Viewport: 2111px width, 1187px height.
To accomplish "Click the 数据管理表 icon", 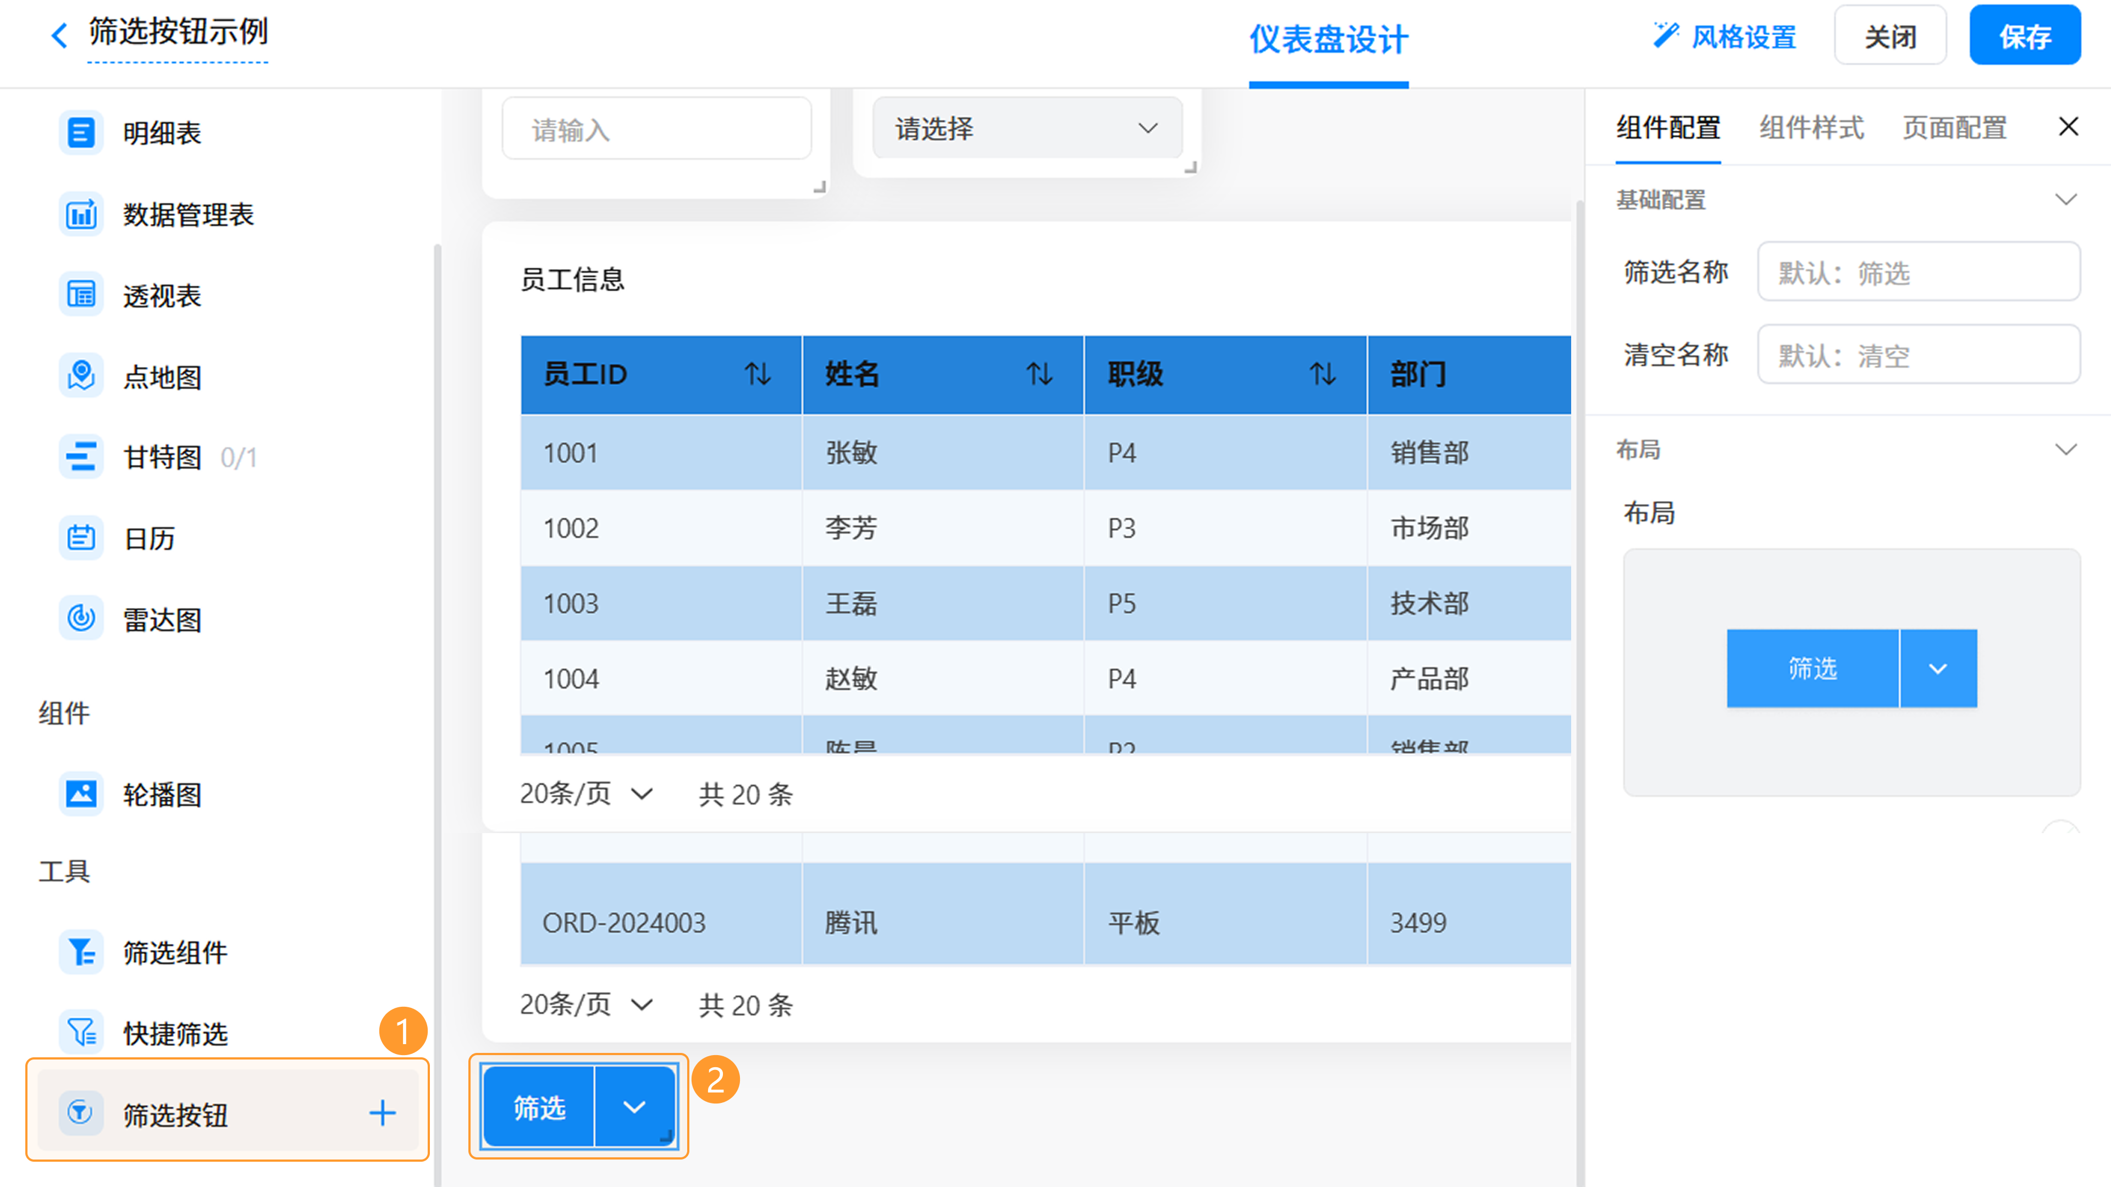I will (x=81, y=214).
